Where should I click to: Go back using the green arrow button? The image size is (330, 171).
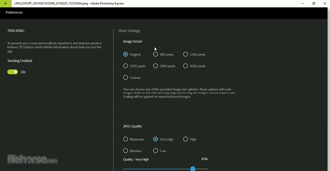point(6,4)
